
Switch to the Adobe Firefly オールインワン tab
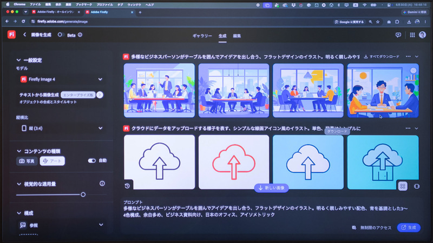[x=56, y=12]
